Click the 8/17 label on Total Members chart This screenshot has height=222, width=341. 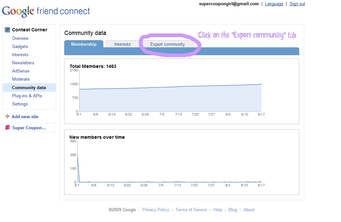261,114
